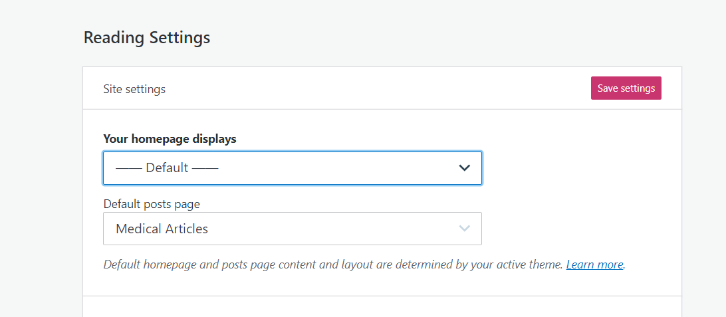Select the Medical Articles value text
Viewport: 726px width, 317px height.
(x=162, y=229)
